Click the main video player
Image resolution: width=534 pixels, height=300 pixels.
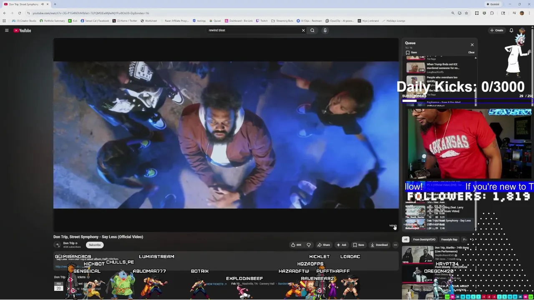(x=226, y=135)
